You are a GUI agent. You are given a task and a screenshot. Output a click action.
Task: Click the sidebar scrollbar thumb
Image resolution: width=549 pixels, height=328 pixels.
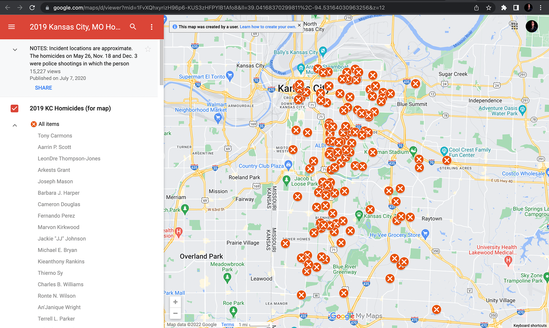click(x=162, y=62)
